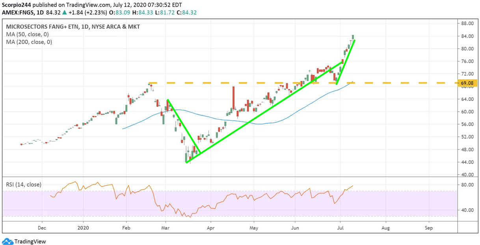Click the Feb label on time axis

126,228
